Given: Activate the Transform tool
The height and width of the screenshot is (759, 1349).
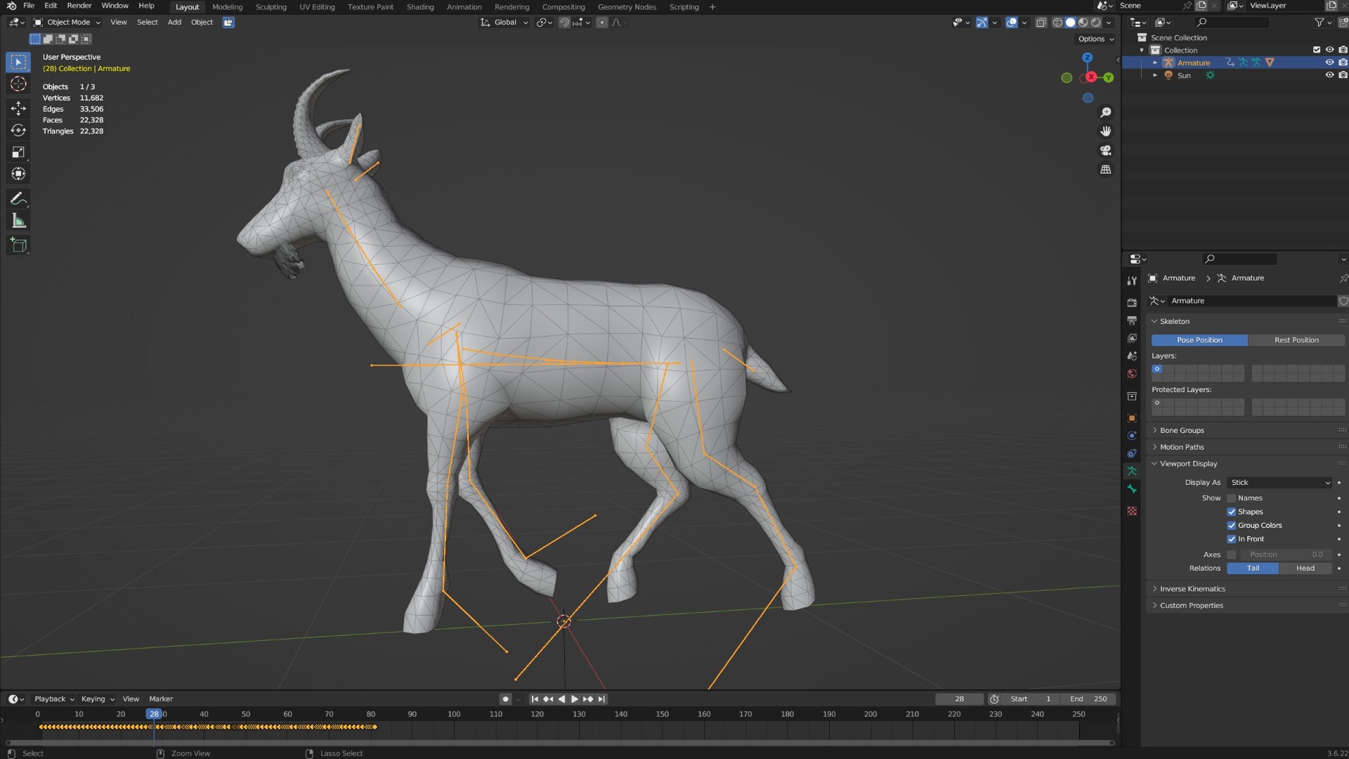Looking at the screenshot, I should (x=18, y=174).
